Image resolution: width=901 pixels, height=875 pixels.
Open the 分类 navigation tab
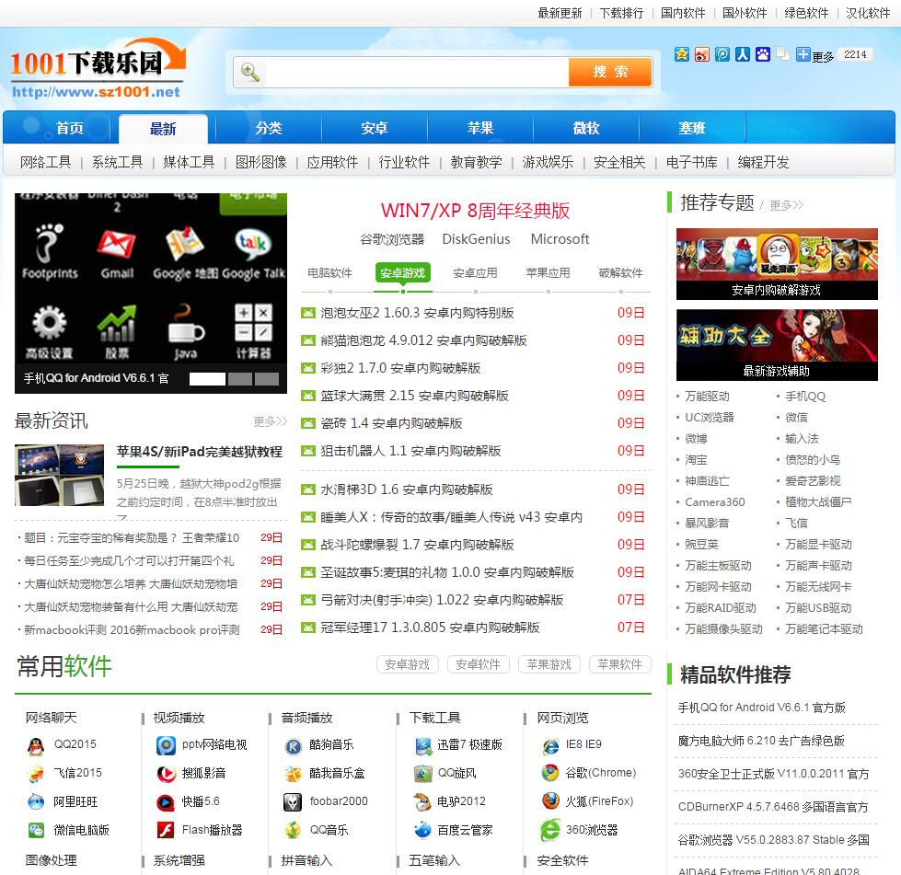269,128
